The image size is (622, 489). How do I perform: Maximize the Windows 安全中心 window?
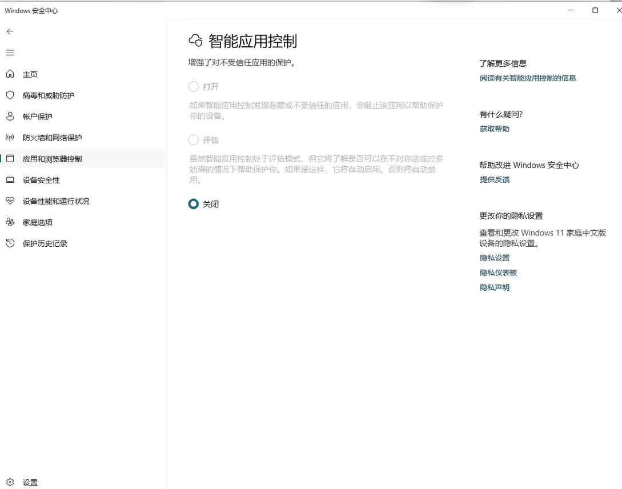(x=595, y=10)
